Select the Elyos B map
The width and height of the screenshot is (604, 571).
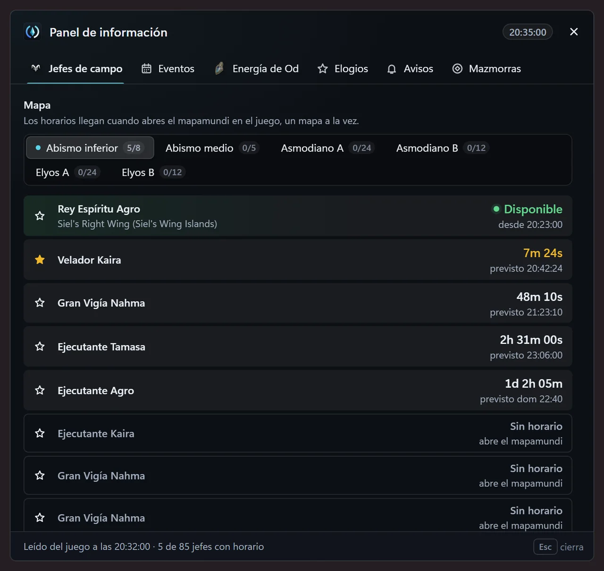coord(153,173)
